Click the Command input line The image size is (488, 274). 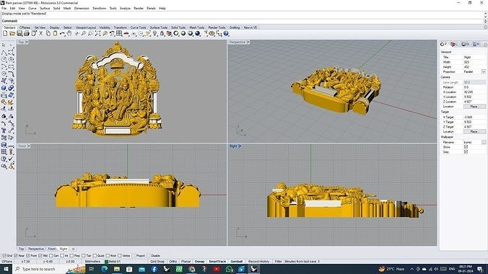tap(243, 21)
